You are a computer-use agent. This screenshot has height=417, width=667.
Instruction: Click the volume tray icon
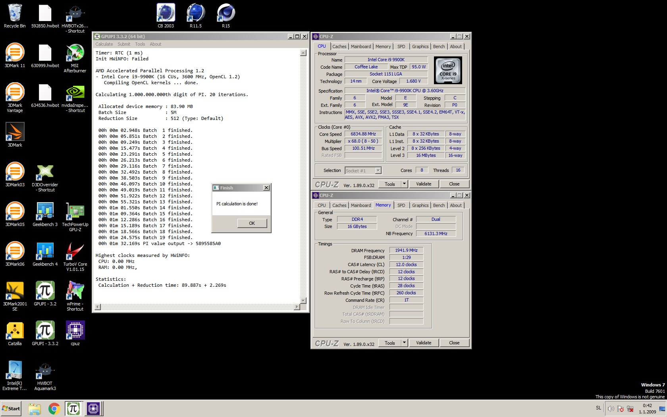coord(611,409)
